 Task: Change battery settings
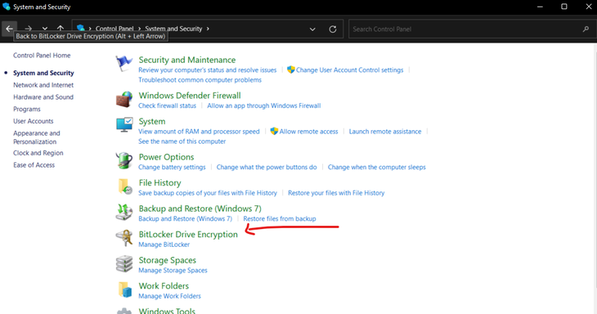(x=172, y=167)
